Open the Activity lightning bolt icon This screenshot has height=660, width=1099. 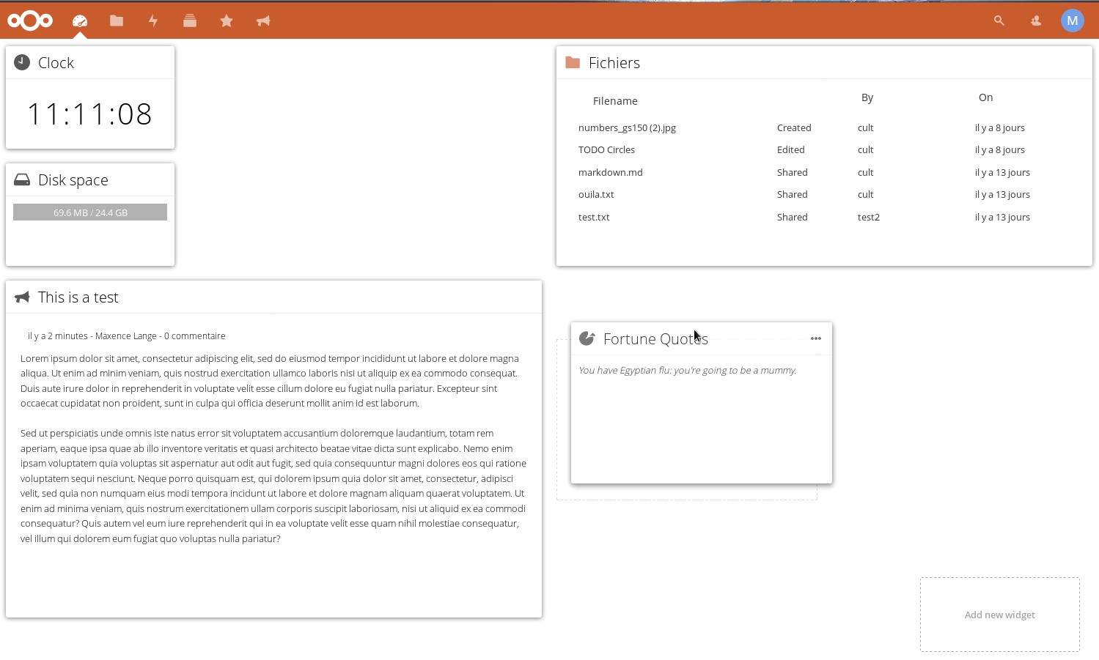(153, 21)
